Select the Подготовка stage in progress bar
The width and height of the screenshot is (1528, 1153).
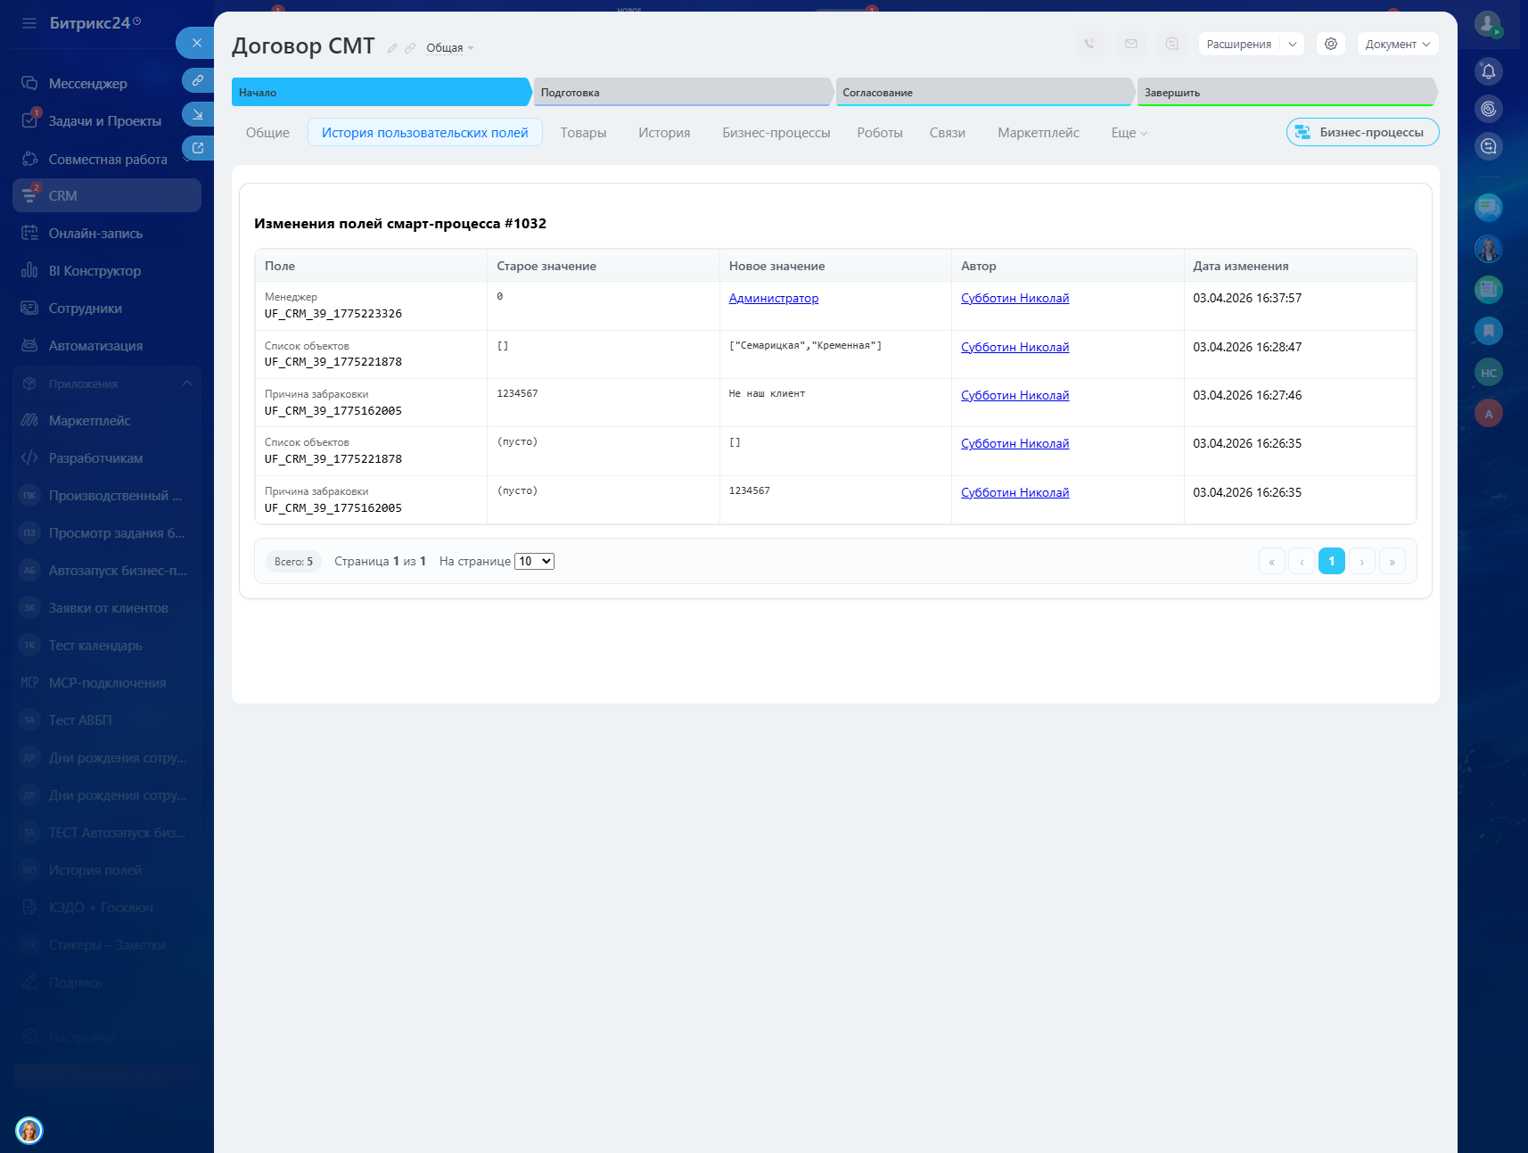point(682,93)
